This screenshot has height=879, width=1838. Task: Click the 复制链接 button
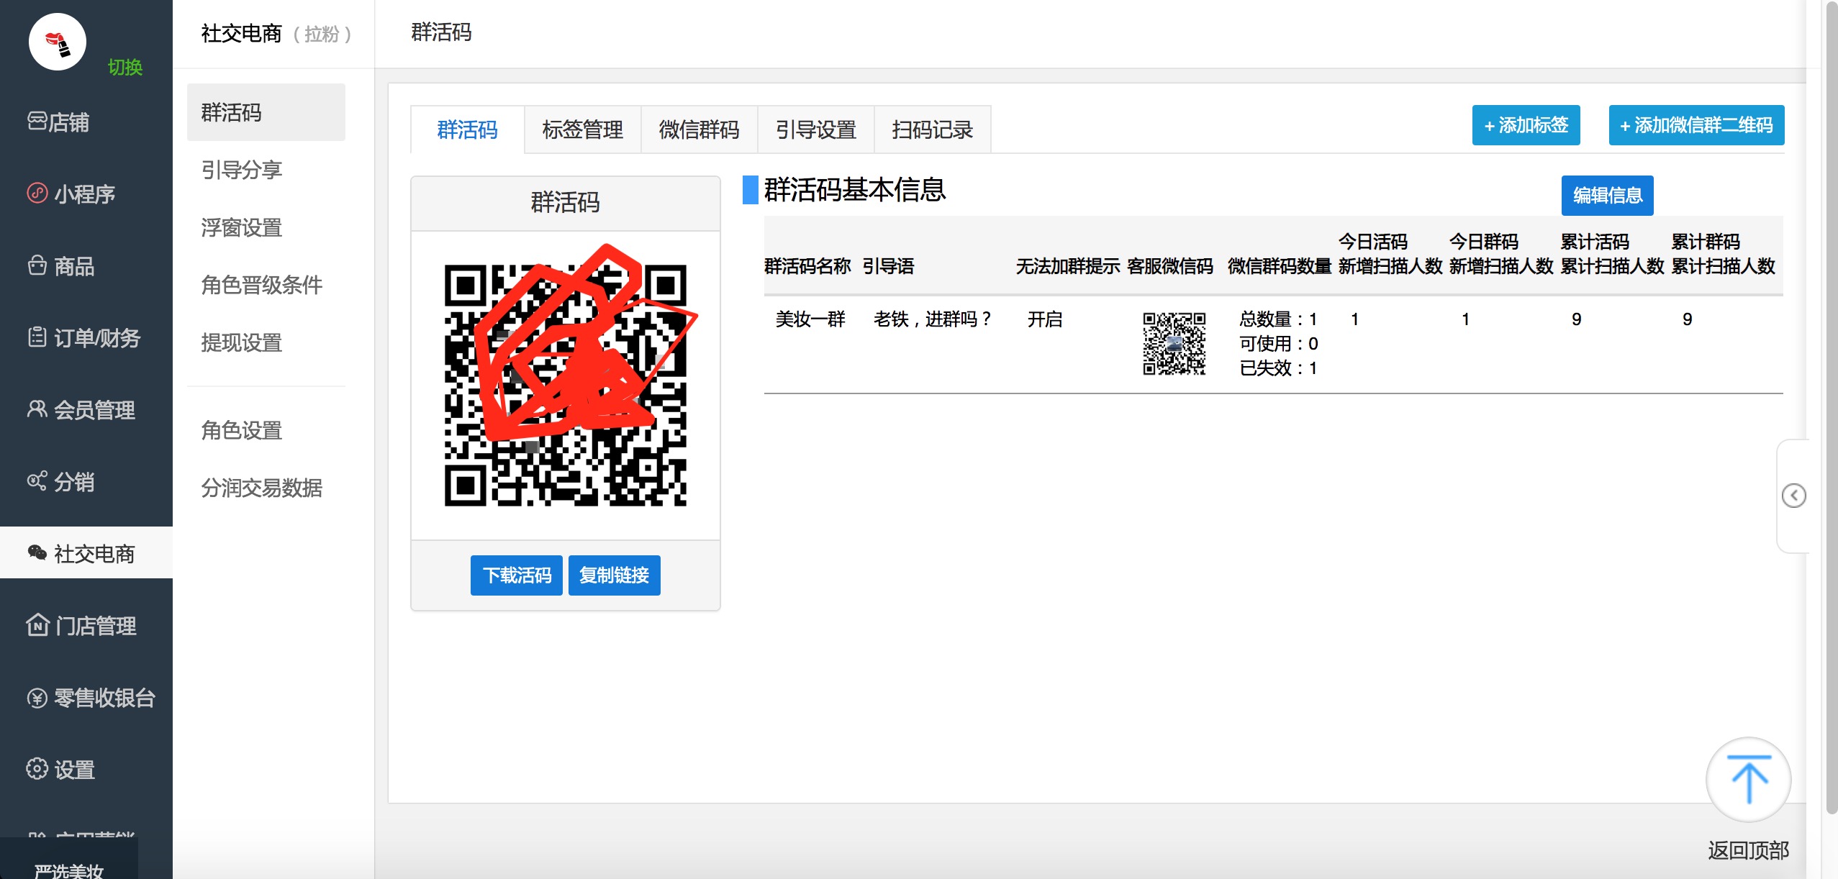click(x=614, y=575)
